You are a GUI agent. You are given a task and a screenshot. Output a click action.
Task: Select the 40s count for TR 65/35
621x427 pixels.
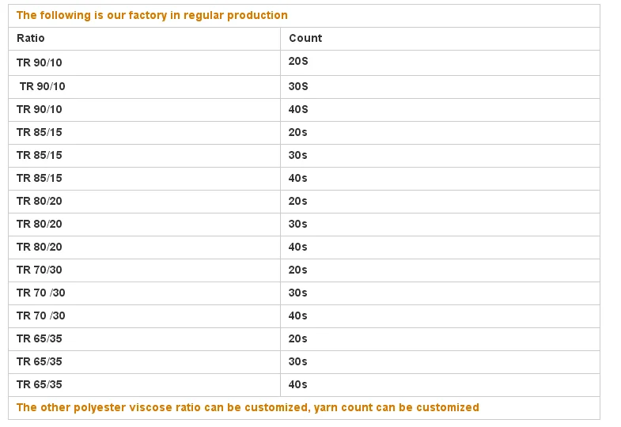298,384
